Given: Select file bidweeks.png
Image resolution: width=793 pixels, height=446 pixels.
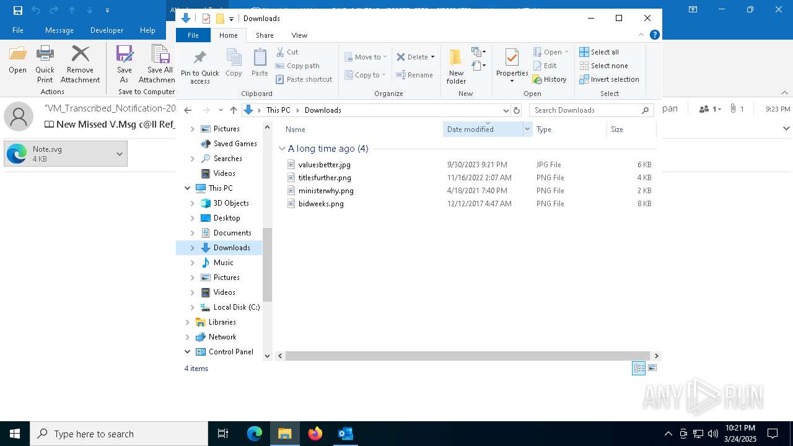Looking at the screenshot, I should (321, 204).
